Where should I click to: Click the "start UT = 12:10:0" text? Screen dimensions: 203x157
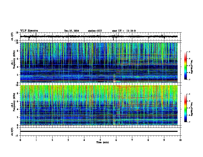[x=124, y=31]
